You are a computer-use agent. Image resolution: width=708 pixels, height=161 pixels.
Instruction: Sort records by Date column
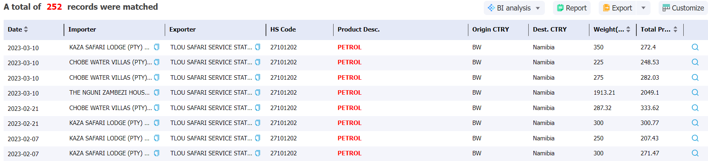coord(26,30)
